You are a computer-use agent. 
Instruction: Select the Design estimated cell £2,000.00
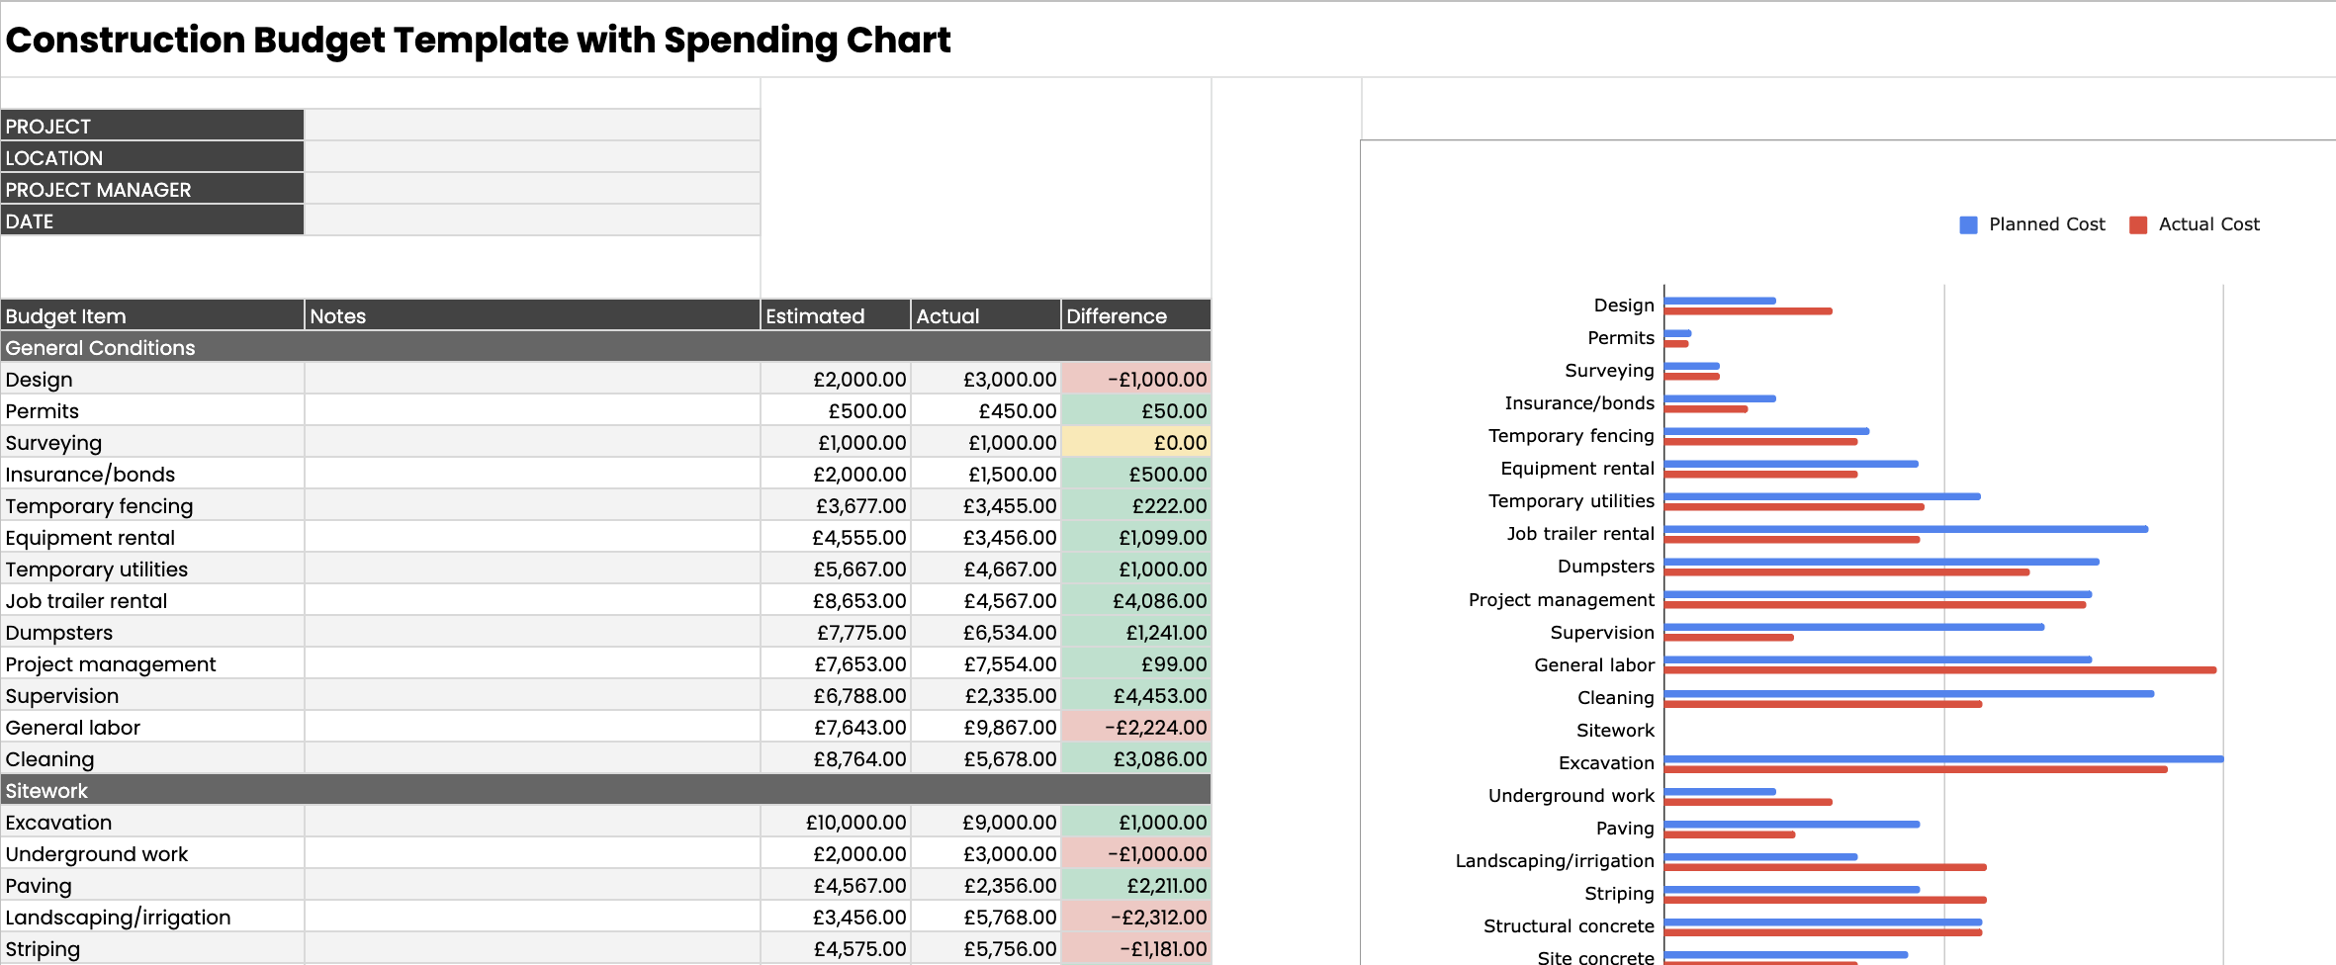(836, 379)
